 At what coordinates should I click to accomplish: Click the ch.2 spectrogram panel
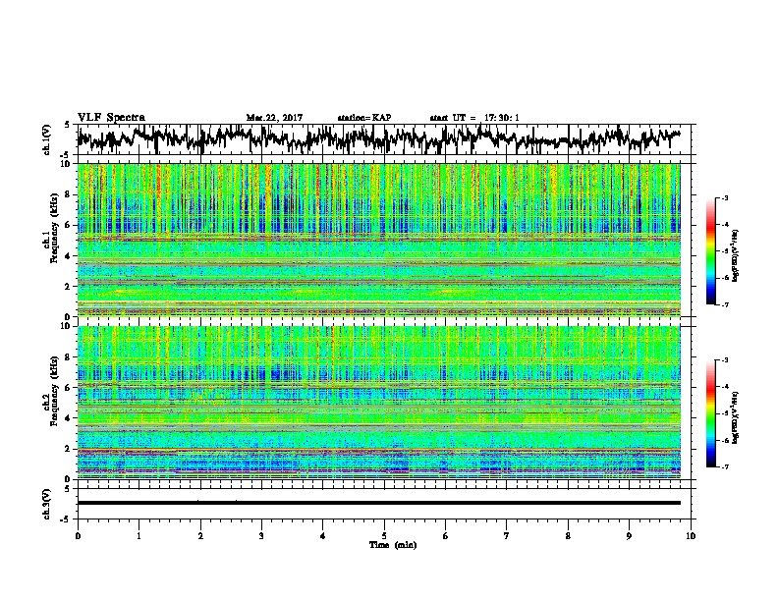(379, 403)
